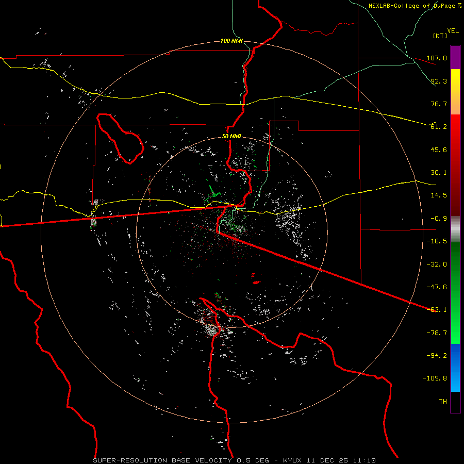
Task: Click the 100 NMI range ring label
Action: point(231,41)
